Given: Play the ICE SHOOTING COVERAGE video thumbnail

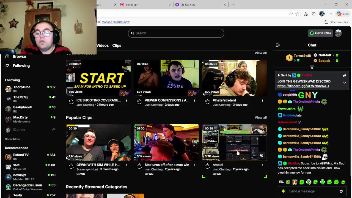Looking at the screenshot, I should click(98, 78).
